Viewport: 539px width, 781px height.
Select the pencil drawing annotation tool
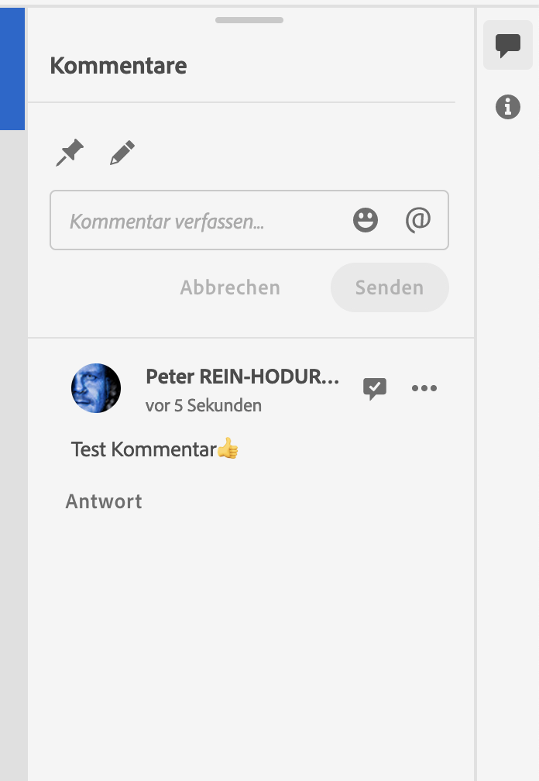pos(122,153)
